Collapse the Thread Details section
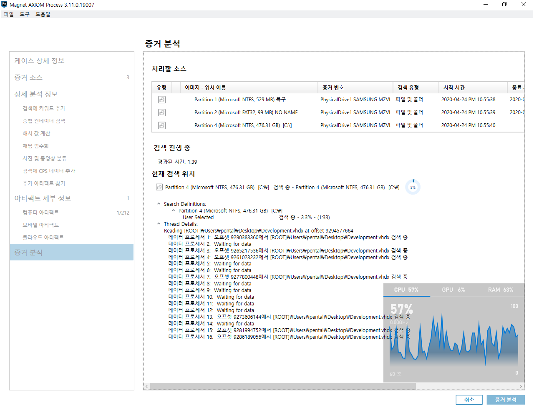 coord(159,224)
